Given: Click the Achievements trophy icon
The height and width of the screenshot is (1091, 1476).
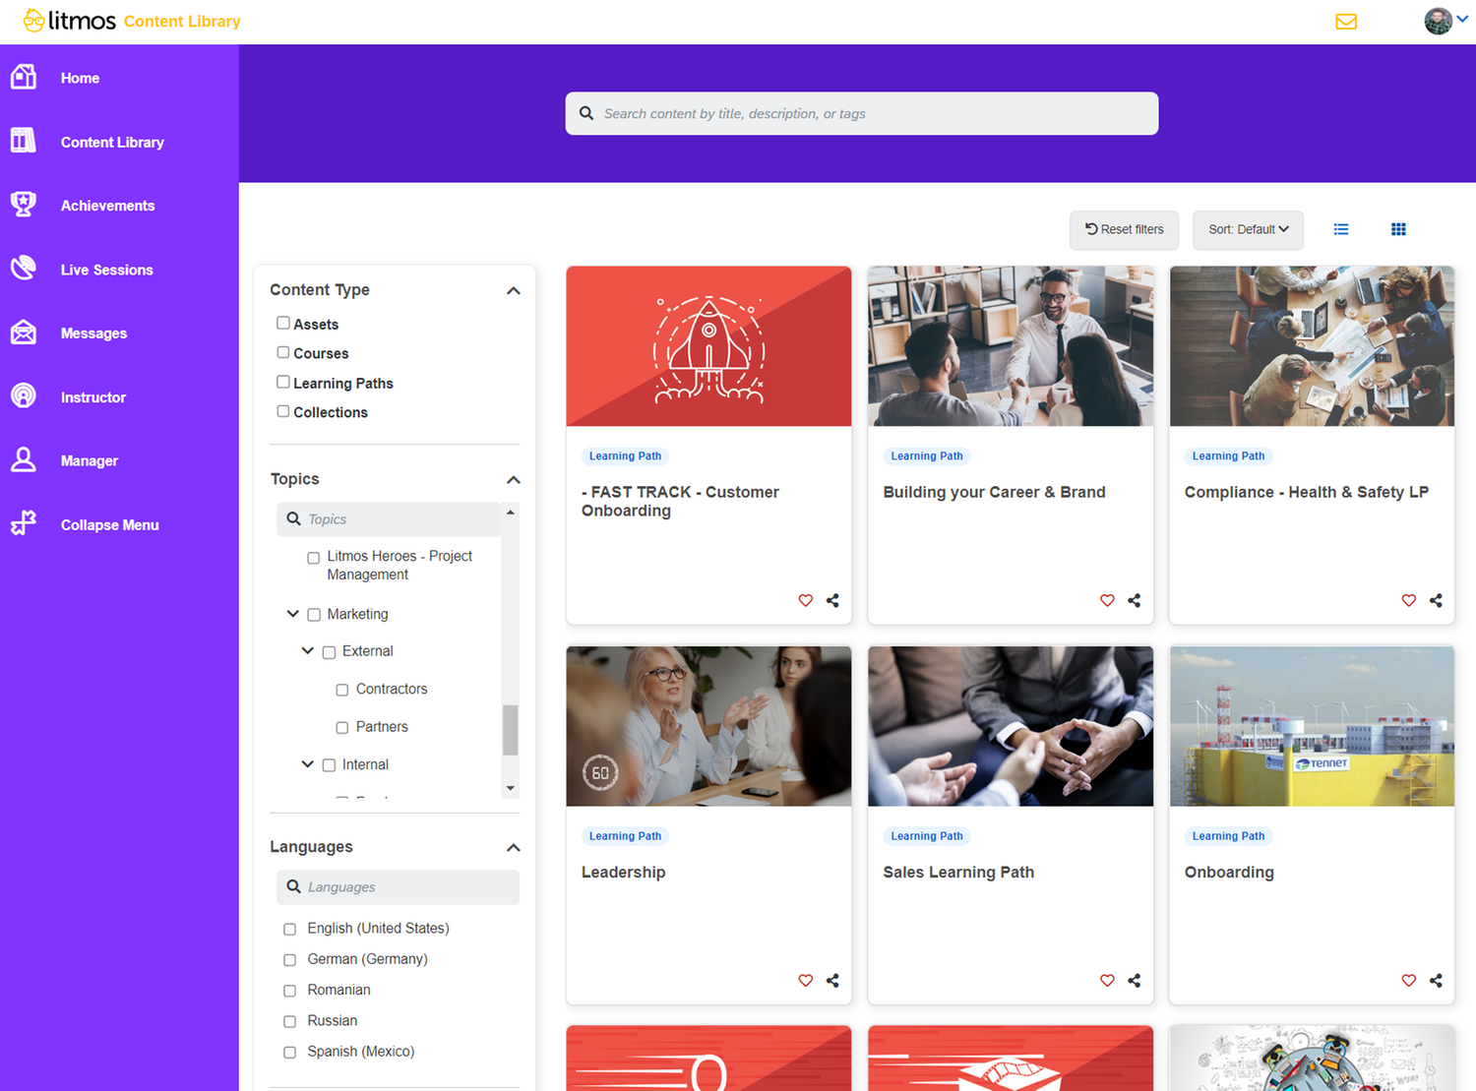Looking at the screenshot, I should click(24, 205).
